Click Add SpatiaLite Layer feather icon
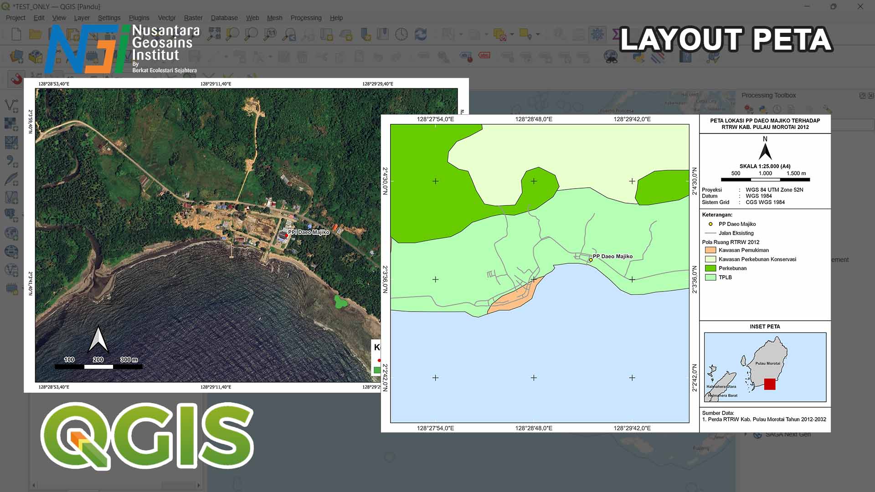Screen dimensions: 875x492 click(11, 179)
